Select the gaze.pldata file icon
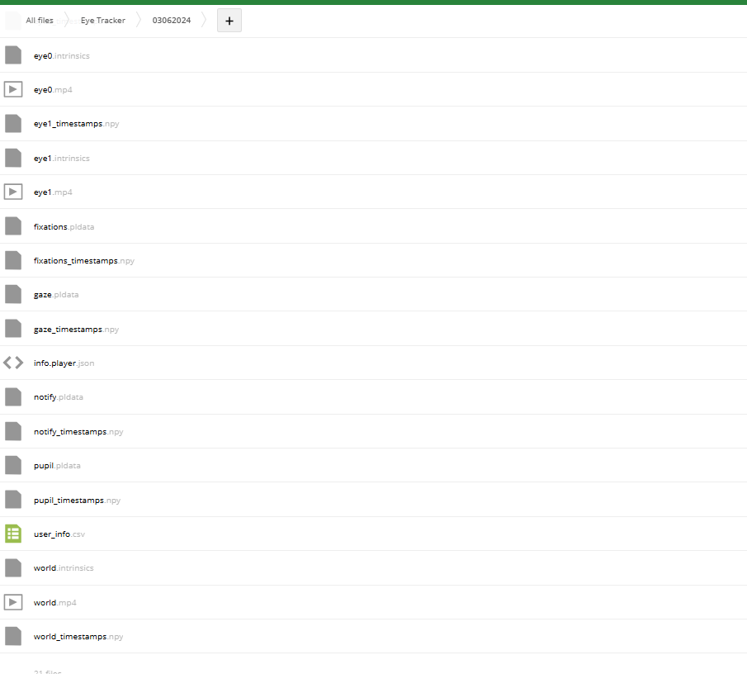Viewport: 747px width, 674px height. [x=13, y=294]
